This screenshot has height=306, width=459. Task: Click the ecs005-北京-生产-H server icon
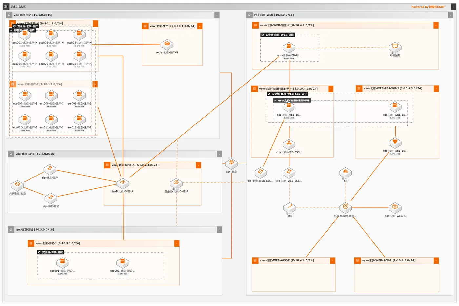[51, 56]
